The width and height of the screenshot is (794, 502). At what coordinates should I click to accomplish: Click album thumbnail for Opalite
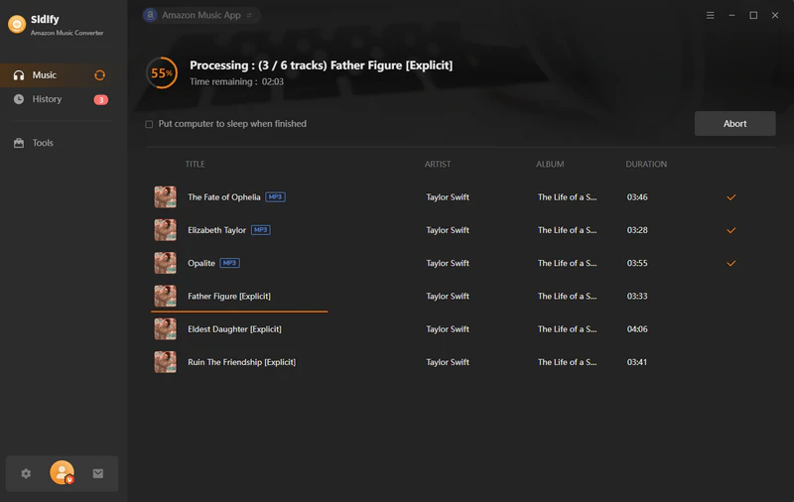coord(166,263)
